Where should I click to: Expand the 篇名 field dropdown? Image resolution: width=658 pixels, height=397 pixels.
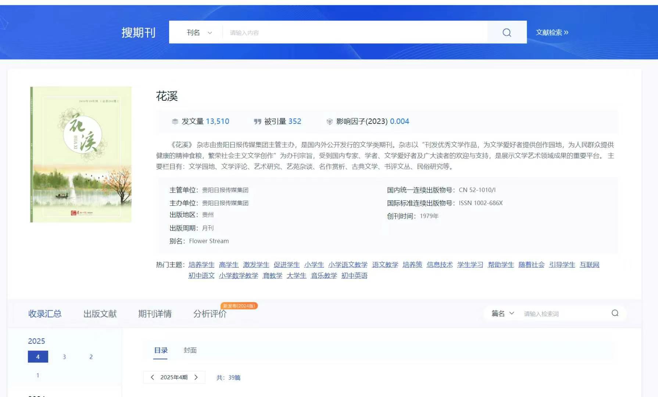(x=503, y=313)
